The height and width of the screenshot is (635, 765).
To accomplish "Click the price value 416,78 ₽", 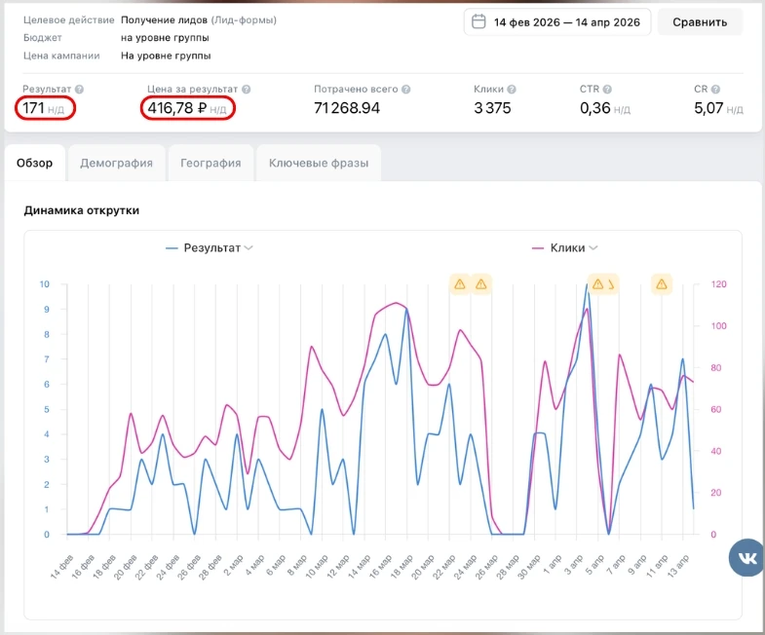I will click(177, 108).
